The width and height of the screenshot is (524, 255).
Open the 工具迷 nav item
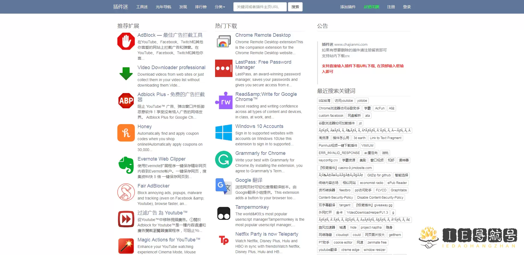click(142, 7)
